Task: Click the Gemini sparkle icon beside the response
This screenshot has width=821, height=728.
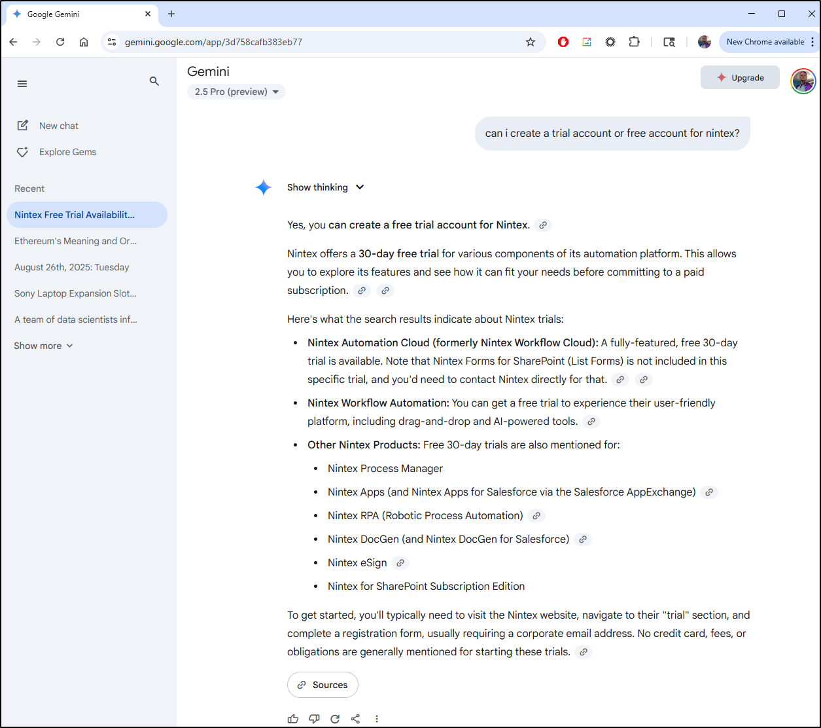Action: (264, 188)
